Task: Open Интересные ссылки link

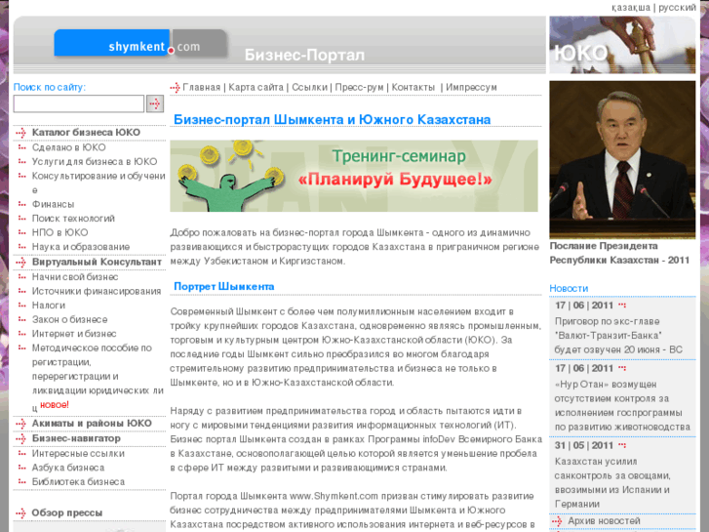Action: click(78, 454)
